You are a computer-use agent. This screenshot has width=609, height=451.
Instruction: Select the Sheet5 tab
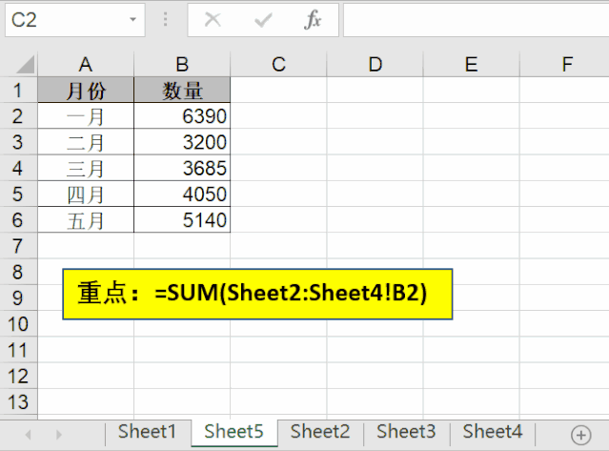tap(233, 432)
